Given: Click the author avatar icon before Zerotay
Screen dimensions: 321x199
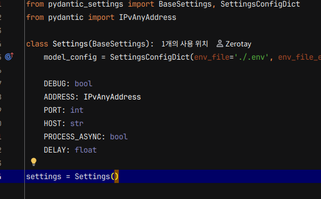Looking at the screenshot, I should point(220,44).
